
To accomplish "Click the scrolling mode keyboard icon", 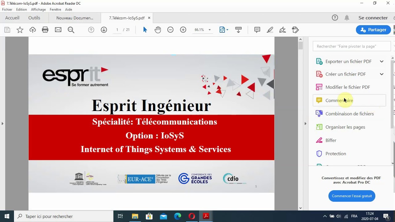I will pos(238,30).
